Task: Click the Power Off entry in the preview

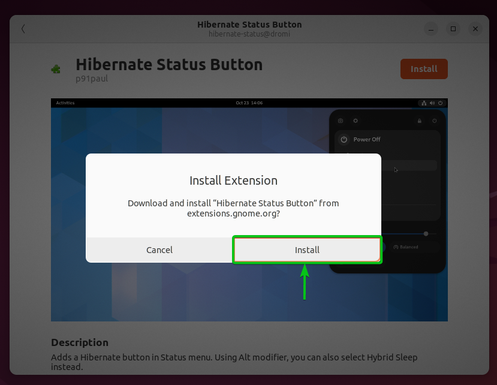Action: click(367, 140)
